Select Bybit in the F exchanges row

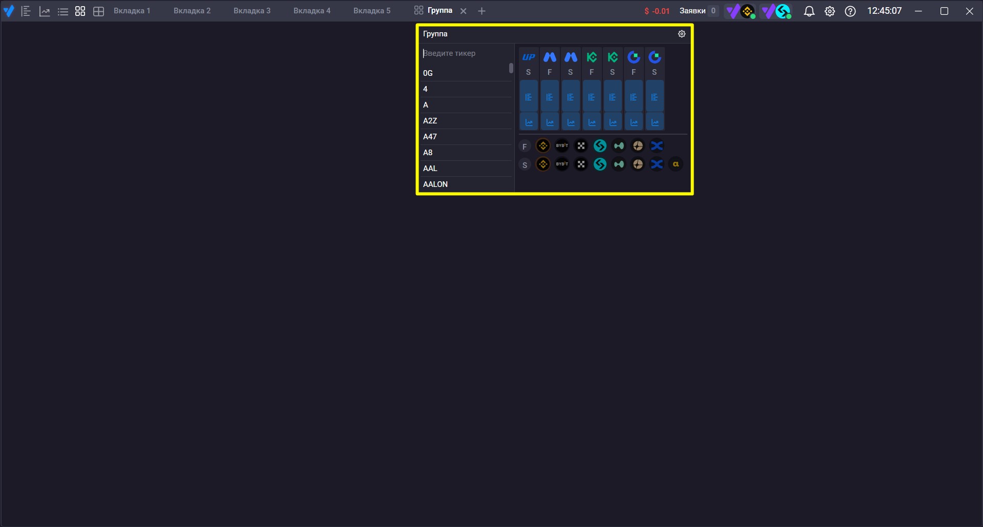pyautogui.click(x=562, y=146)
